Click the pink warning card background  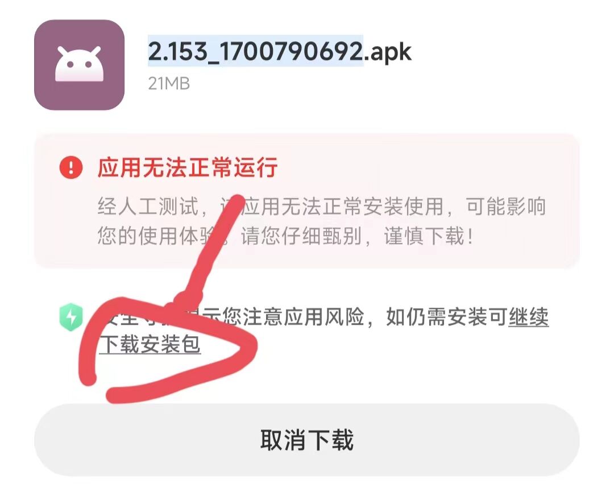point(306,201)
